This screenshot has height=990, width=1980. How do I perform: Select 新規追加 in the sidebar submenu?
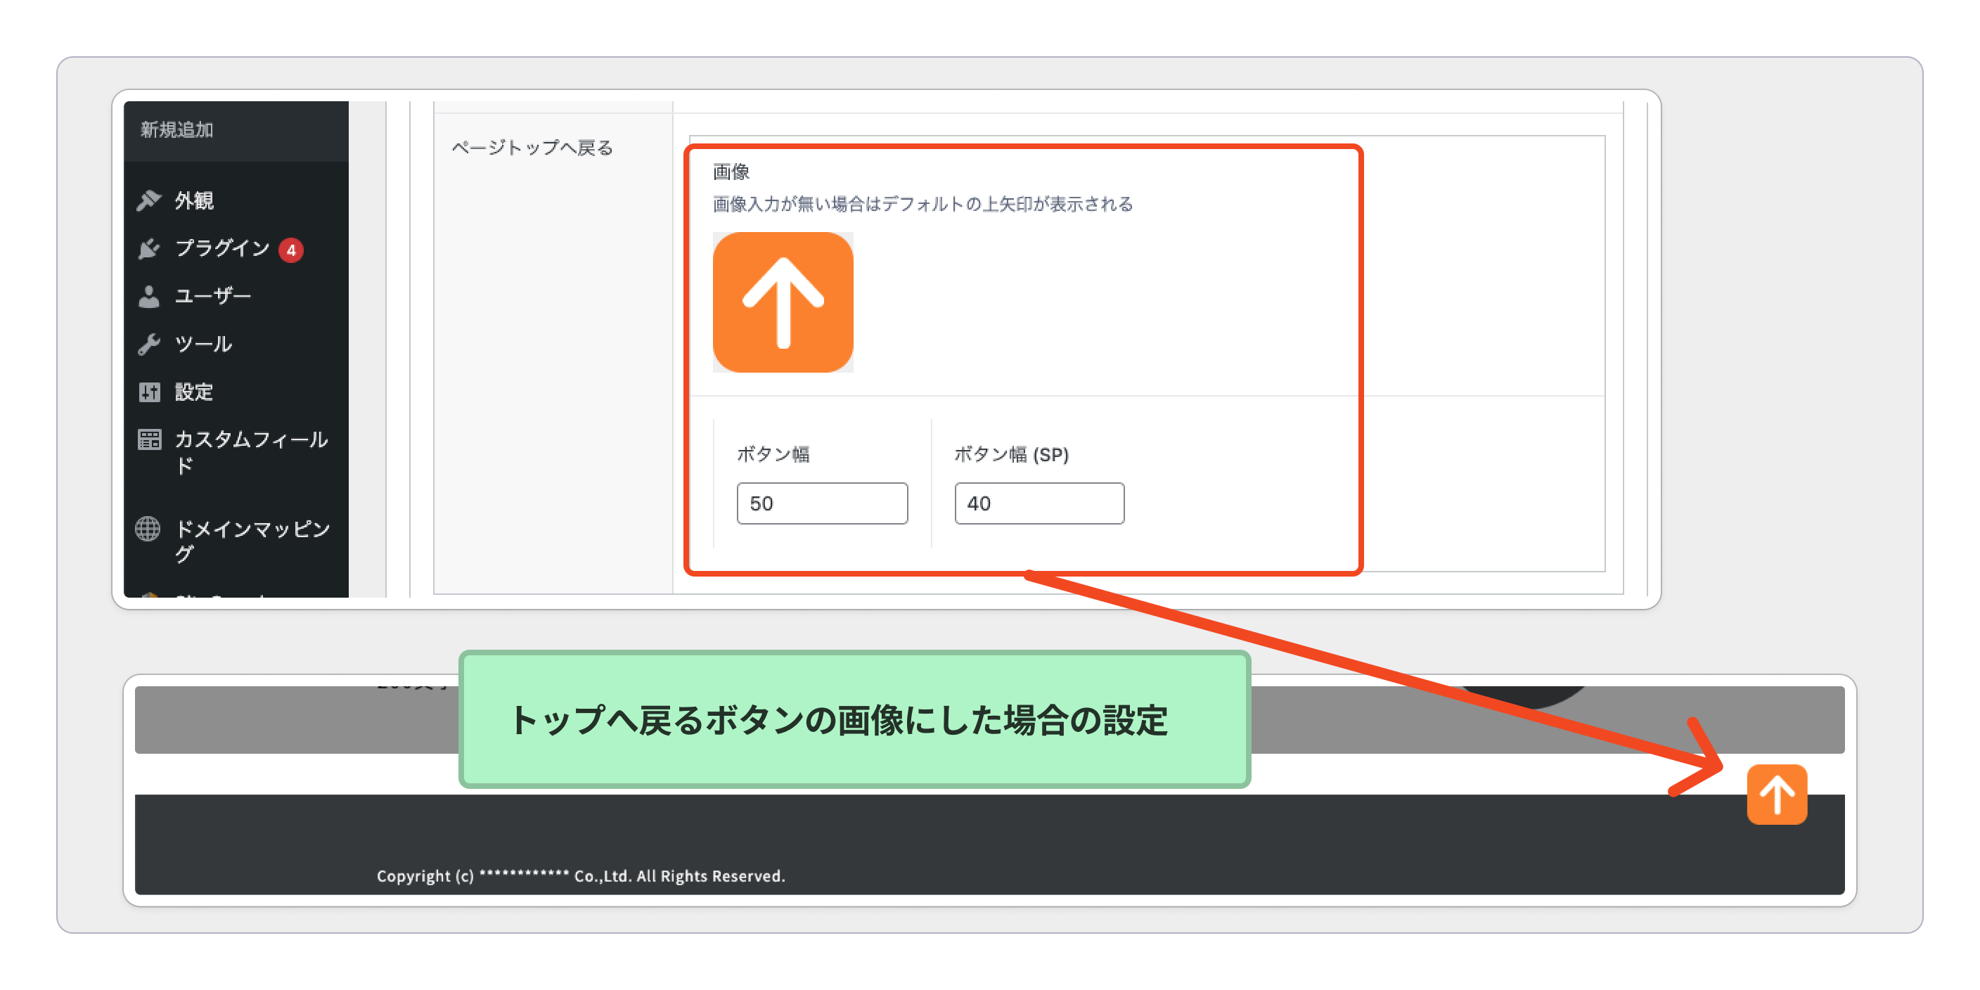pos(176,130)
